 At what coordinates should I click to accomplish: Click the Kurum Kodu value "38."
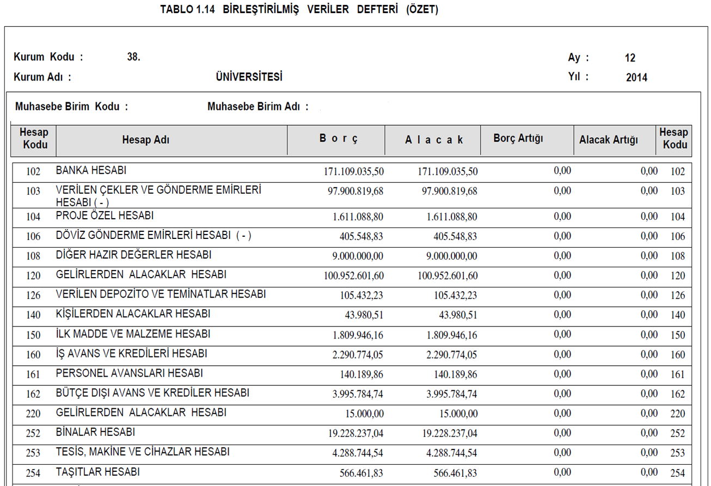pyautogui.click(x=133, y=57)
